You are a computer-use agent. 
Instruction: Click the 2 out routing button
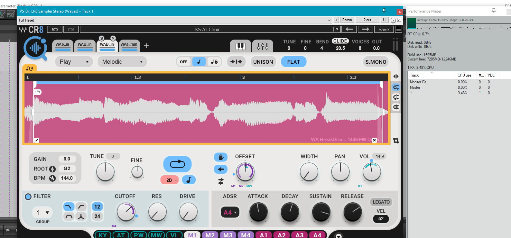[x=367, y=20]
